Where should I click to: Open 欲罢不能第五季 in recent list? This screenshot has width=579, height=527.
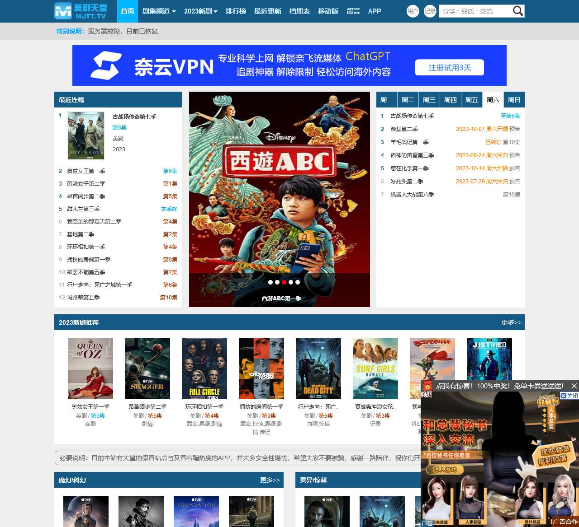click(x=86, y=272)
